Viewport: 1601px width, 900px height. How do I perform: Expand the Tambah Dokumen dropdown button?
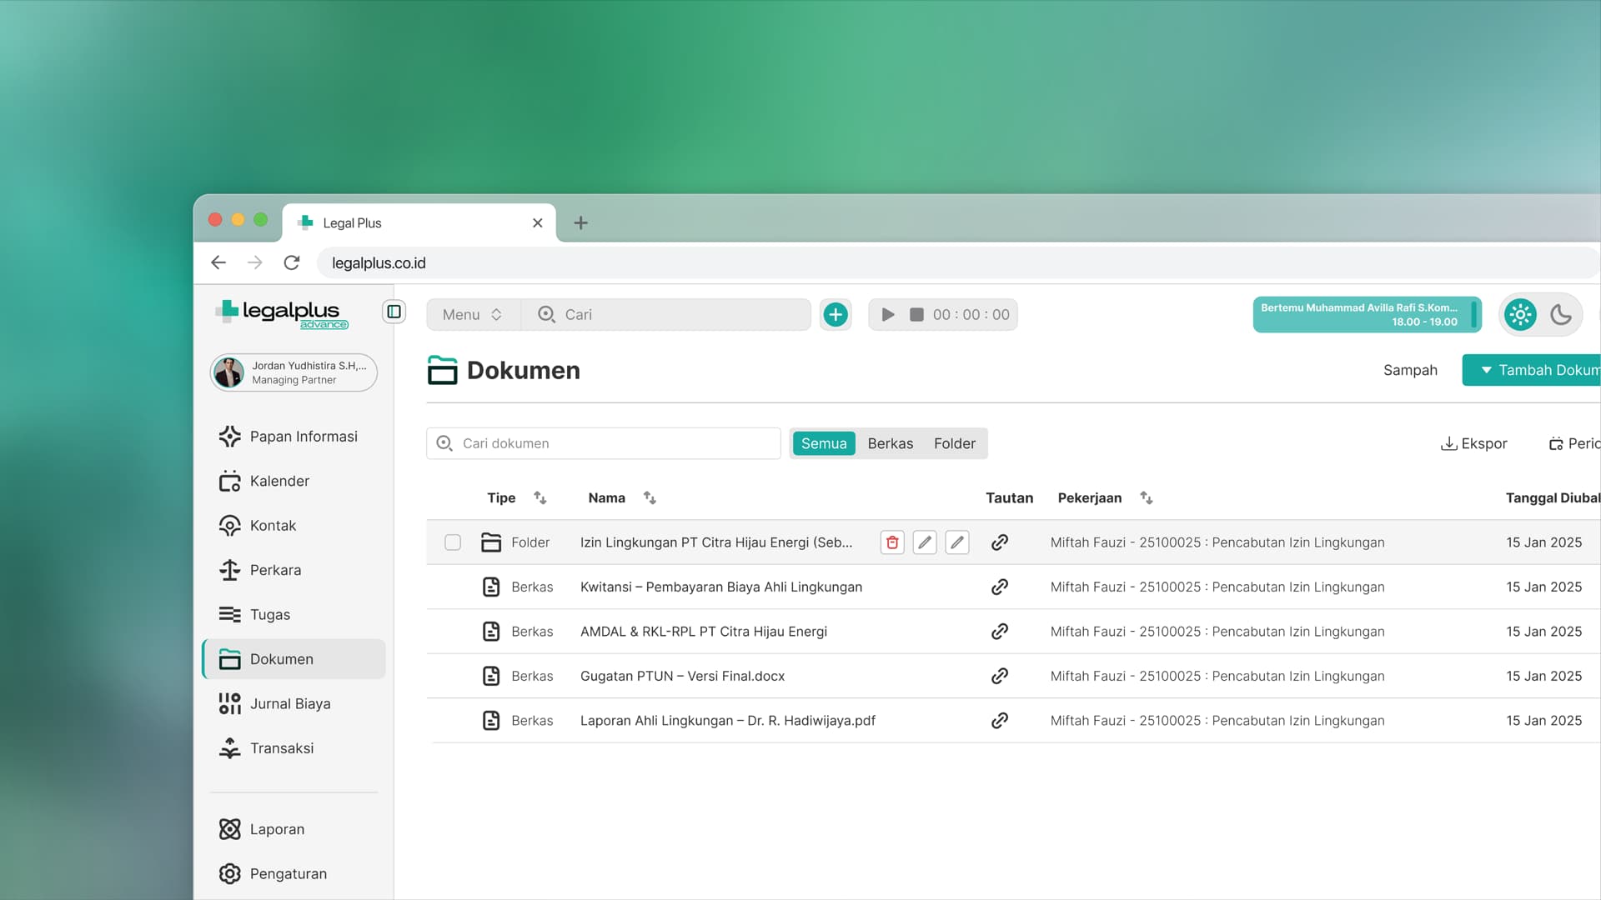(x=1534, y=371)
